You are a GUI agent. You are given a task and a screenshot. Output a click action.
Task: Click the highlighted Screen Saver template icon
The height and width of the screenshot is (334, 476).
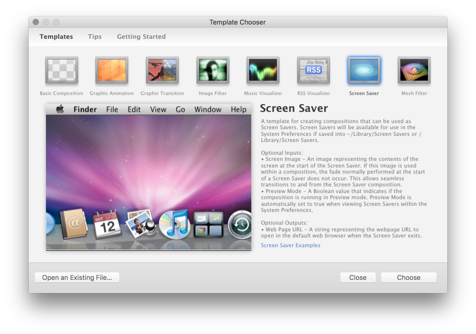364,70
